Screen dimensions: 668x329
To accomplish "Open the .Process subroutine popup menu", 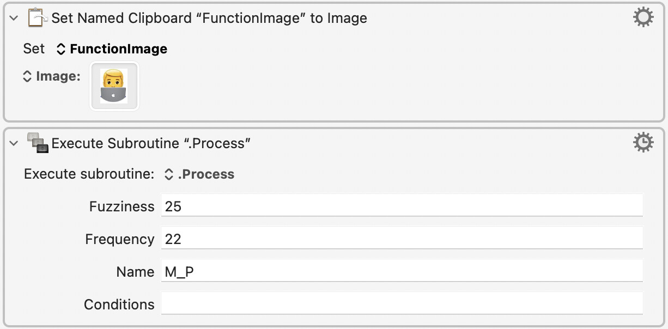I will 200,174.
